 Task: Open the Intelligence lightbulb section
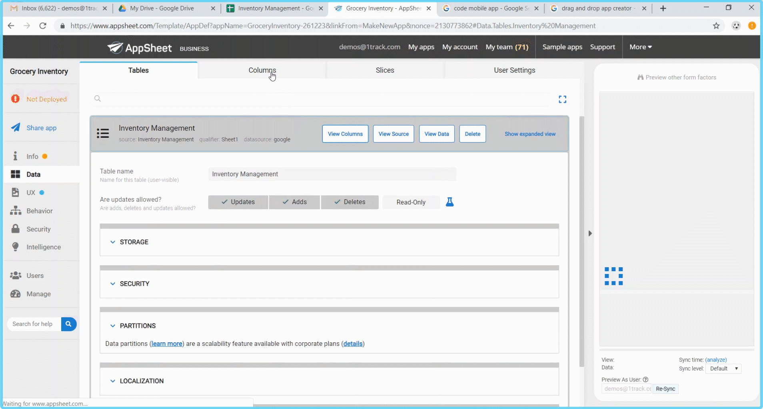pyautogui.click(x=15, y=247)
